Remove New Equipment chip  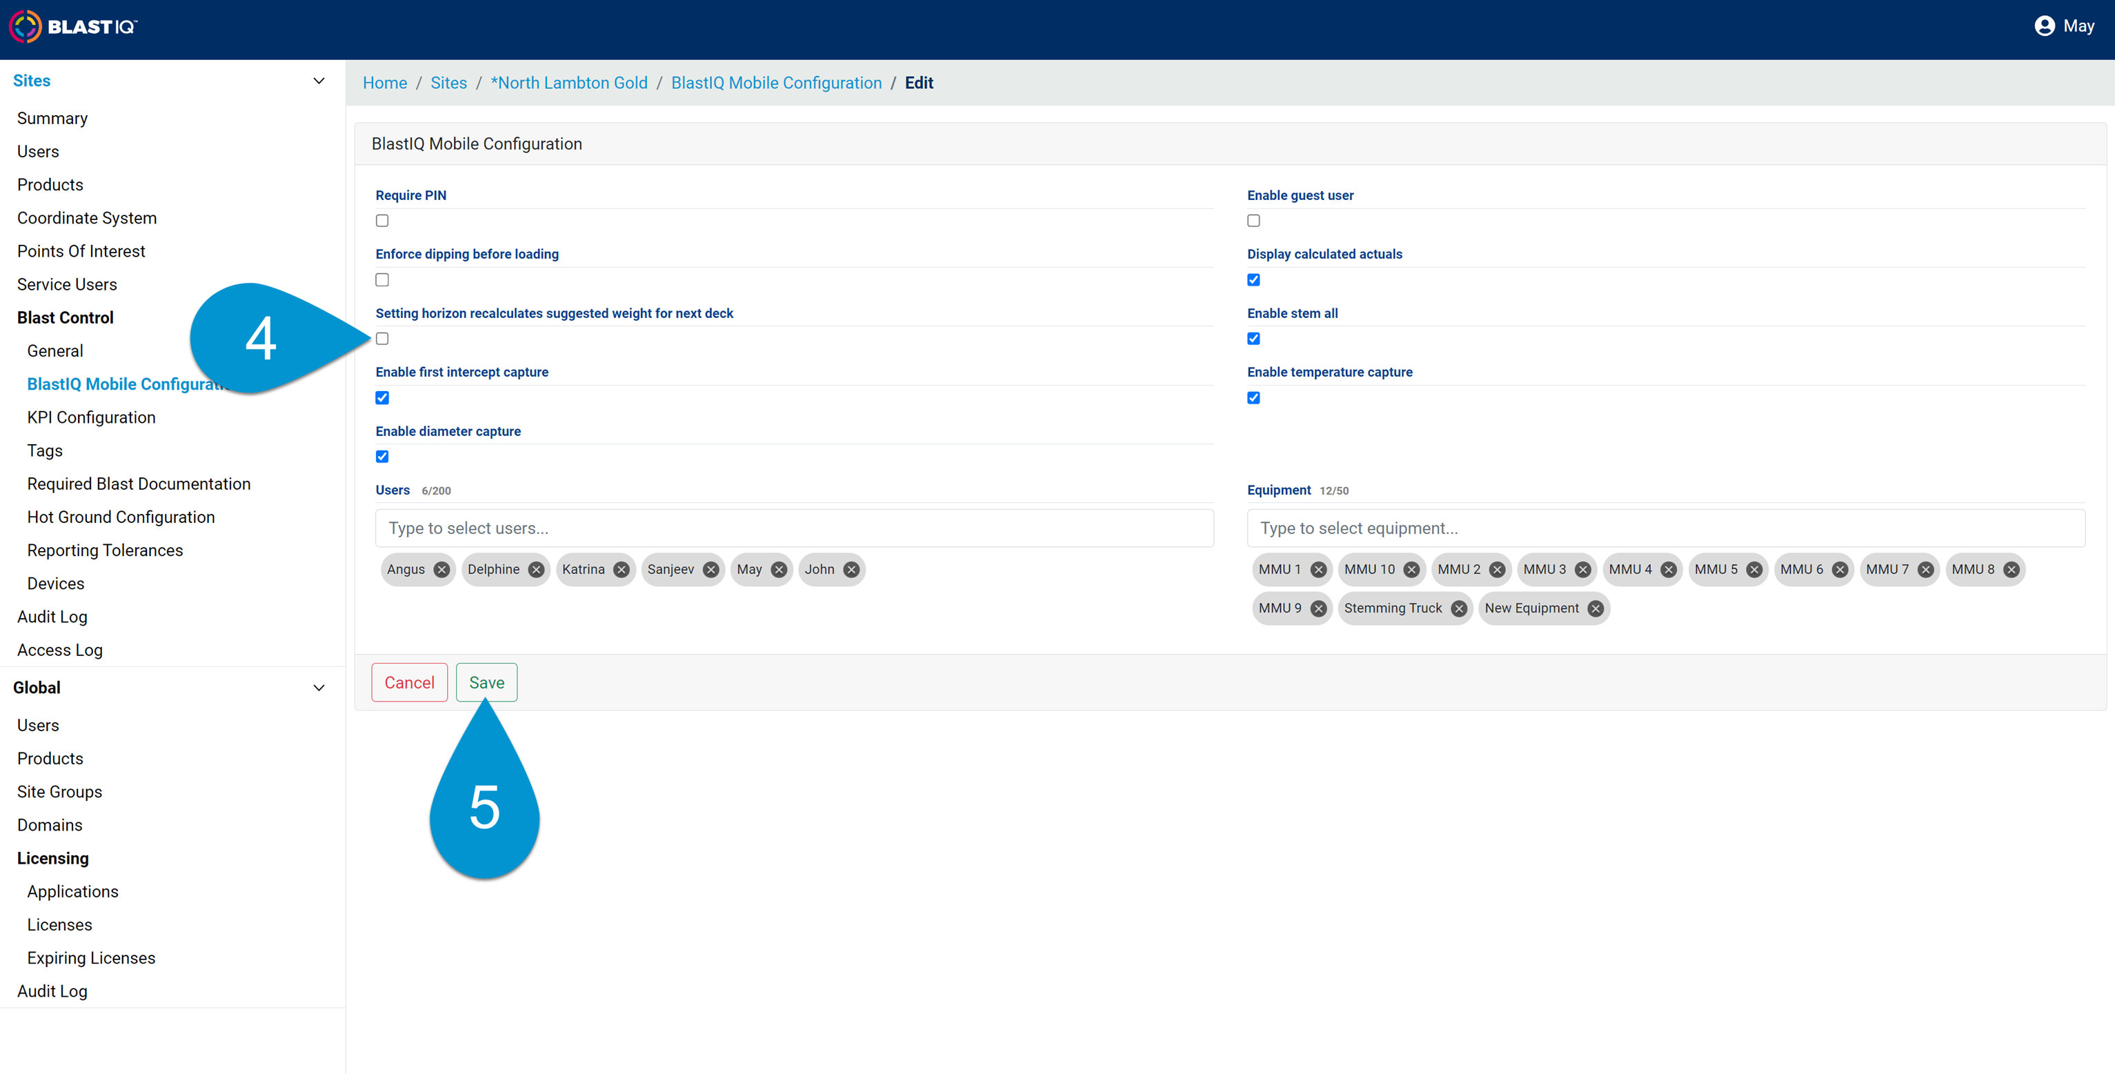1596,608
